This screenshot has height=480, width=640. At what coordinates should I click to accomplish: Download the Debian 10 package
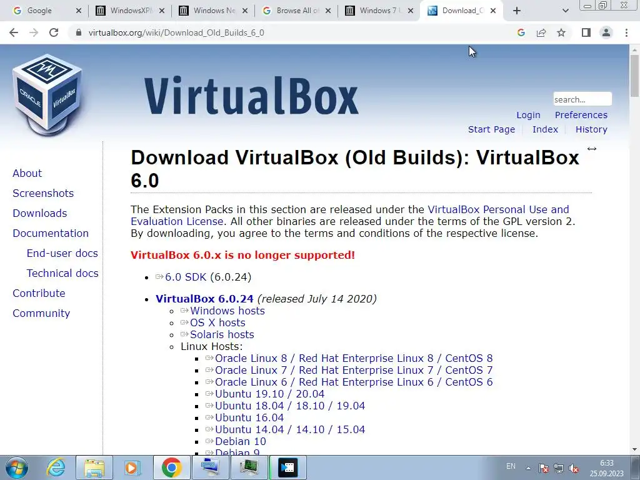[241, 441]
